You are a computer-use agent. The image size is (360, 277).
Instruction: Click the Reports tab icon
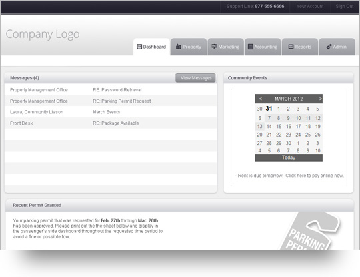click(x=291, y=47)
